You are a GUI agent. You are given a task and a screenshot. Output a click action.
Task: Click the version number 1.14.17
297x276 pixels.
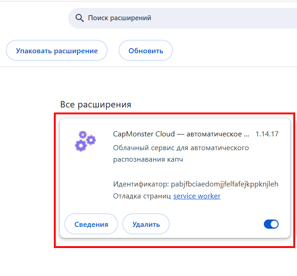pos(267,134)
